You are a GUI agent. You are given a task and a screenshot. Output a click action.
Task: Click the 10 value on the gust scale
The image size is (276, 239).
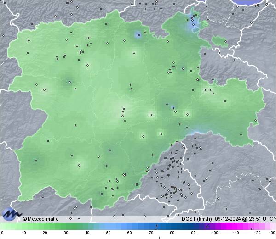point(24,233)
